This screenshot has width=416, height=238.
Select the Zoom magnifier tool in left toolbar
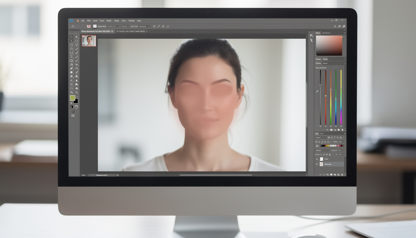click(x=76, y=92)
